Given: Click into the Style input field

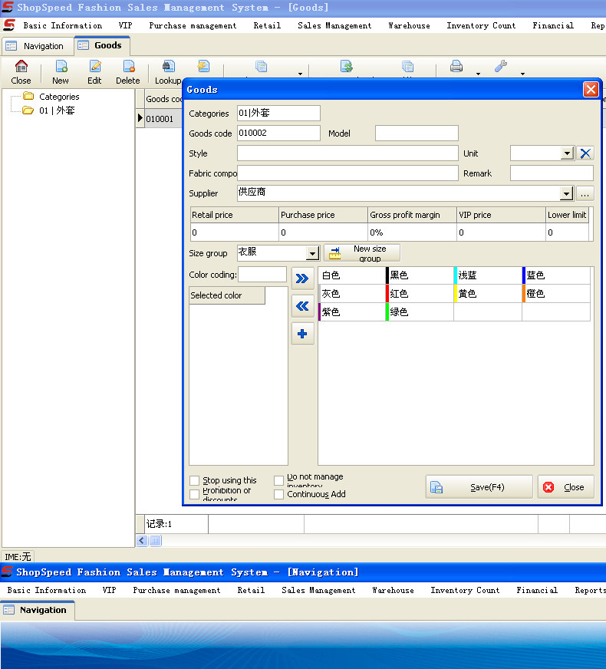Looking at the screenshot, I should point(347,153).
